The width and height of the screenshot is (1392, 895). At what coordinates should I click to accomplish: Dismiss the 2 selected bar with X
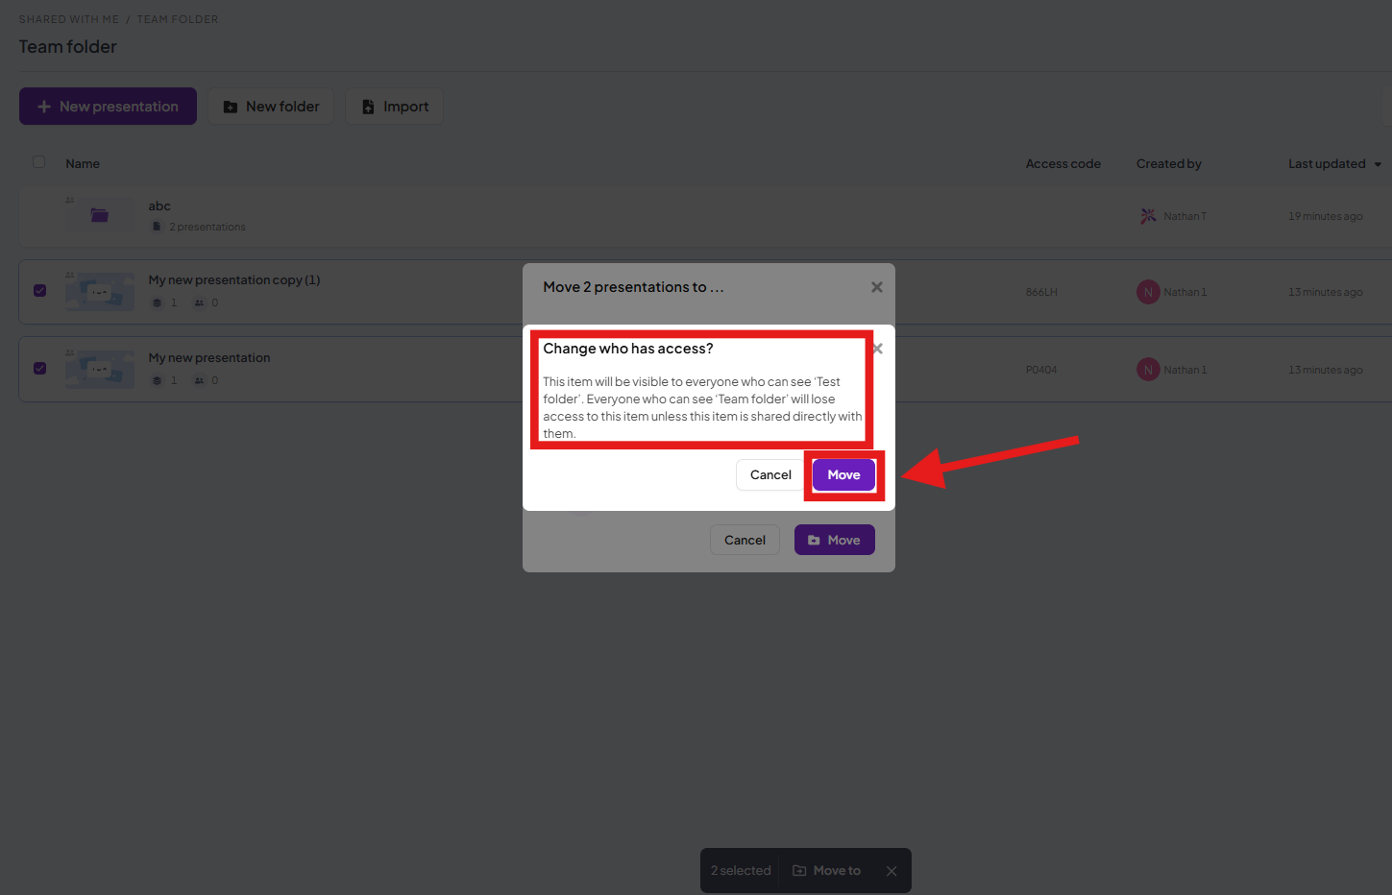pos(891,871)
